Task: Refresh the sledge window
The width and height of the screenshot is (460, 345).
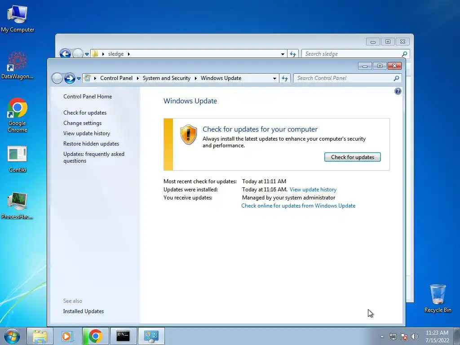Action: pos(293,54)
